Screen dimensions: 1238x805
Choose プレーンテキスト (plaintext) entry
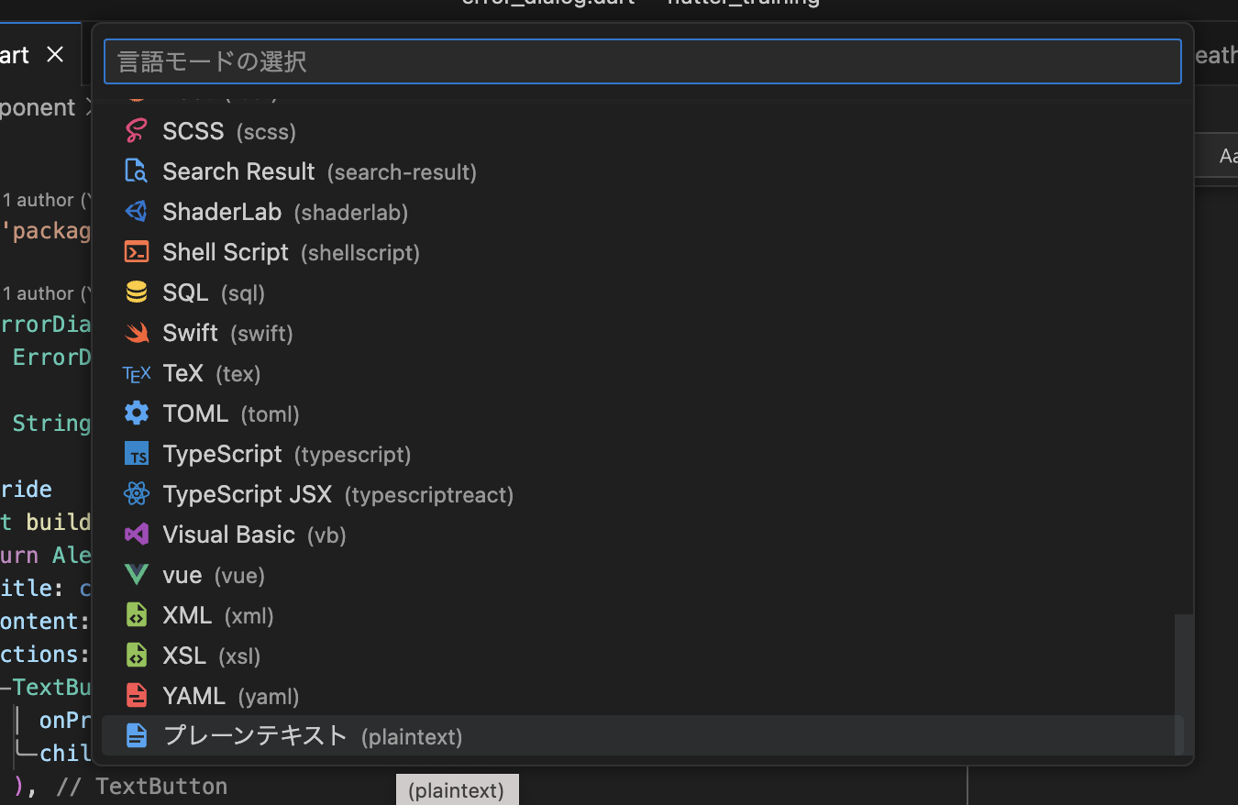pyautogui.click(x=643, y=735)
